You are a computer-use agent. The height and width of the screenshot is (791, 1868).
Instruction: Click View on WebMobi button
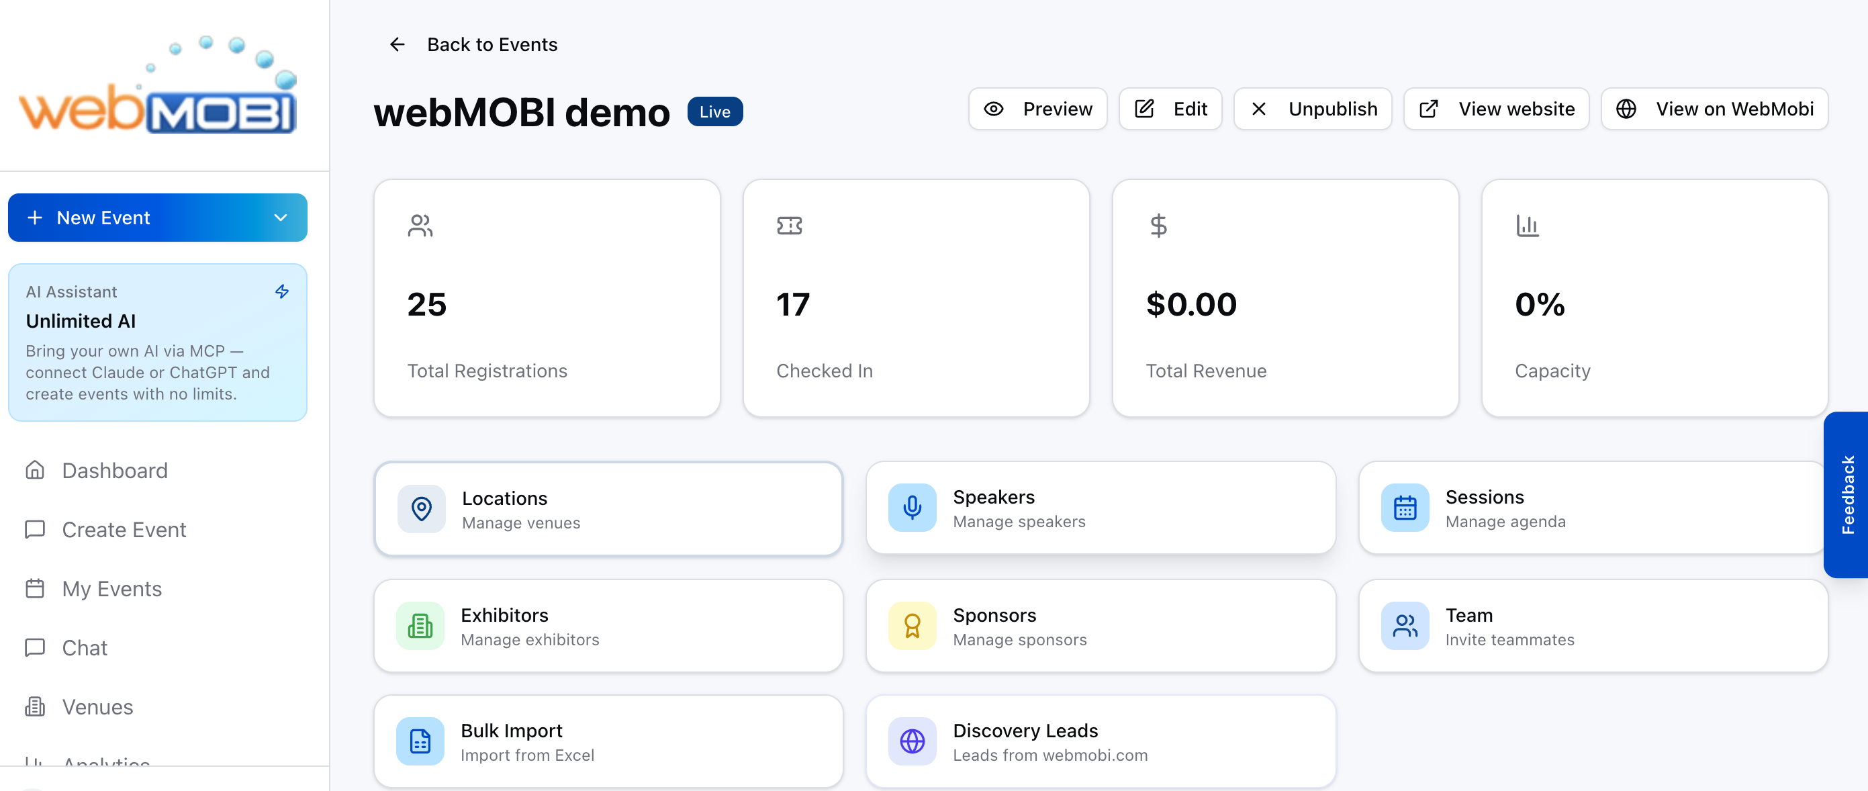tap(1714, 109)
